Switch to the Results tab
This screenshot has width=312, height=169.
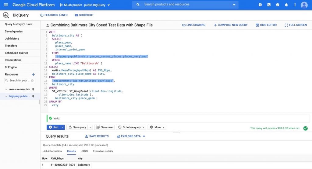pos(71,151)
